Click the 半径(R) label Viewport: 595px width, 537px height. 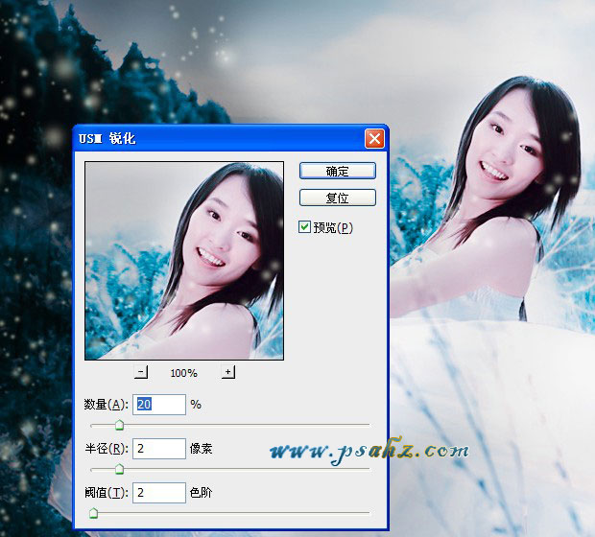tap(107, 449)
